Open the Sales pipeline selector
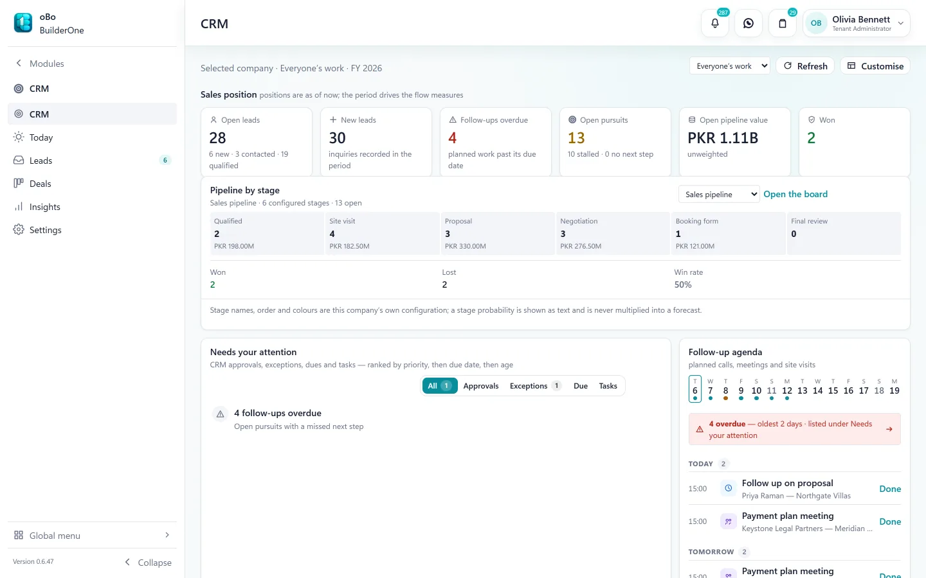926x578 pixels. (x=719, y=195)
